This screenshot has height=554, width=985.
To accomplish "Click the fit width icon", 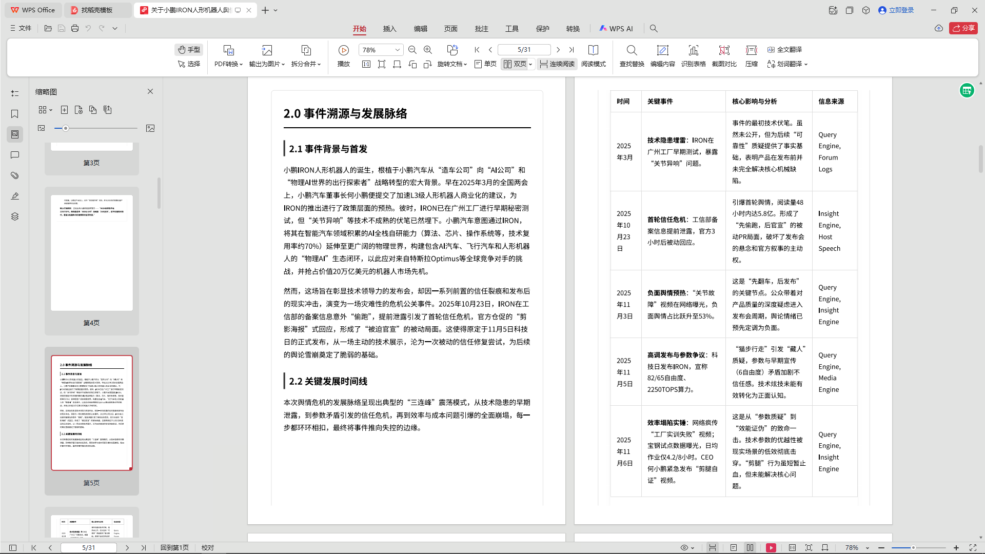I will click(397, 64).
